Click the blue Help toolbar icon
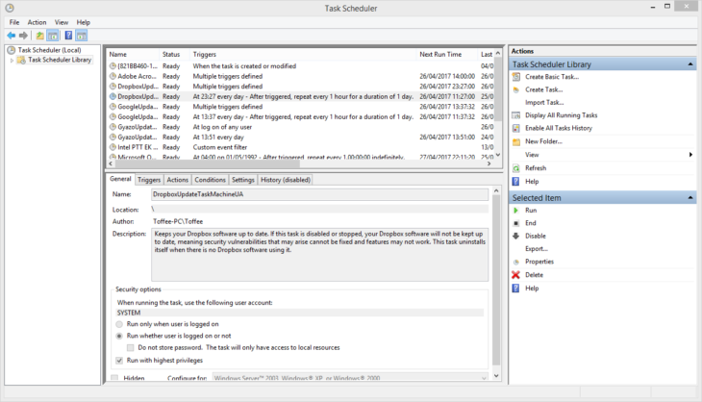 point(68,36)
